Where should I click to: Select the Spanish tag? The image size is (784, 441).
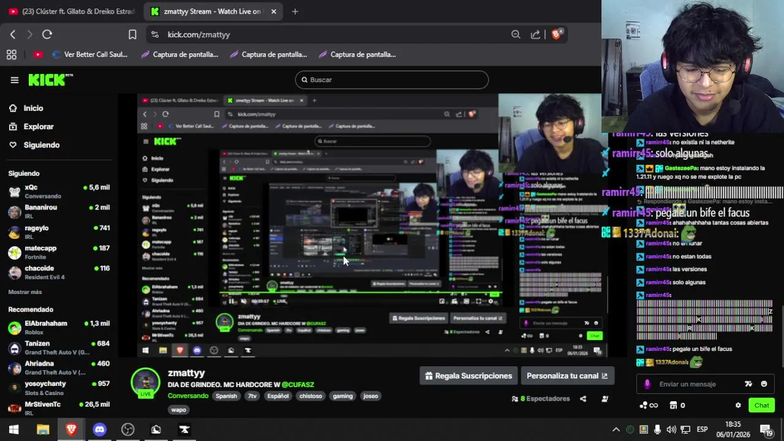(x=226, y=396)
